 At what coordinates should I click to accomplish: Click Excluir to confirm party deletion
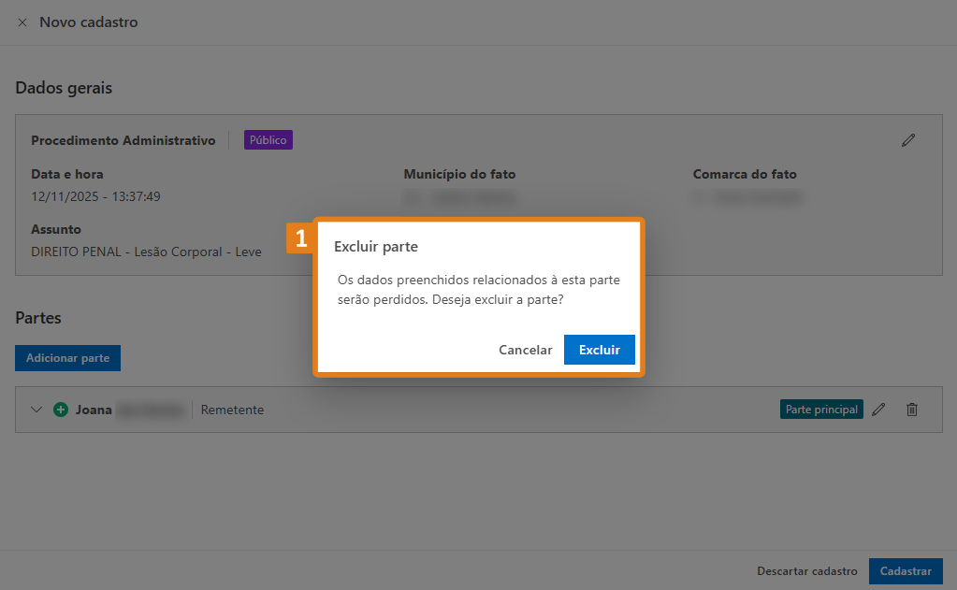599,349
